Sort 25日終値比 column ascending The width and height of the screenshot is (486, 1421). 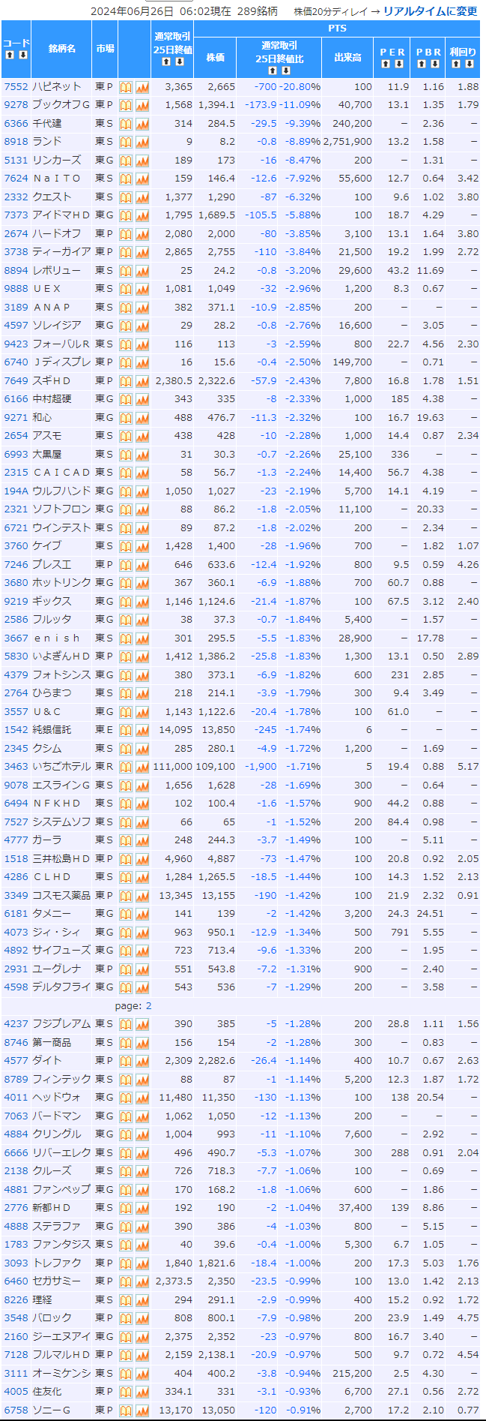point(273,71)
